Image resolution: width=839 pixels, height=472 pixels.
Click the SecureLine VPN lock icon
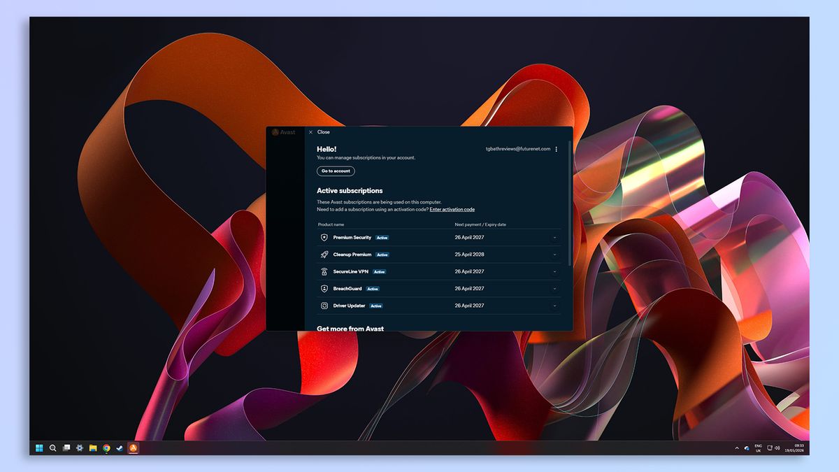point(324,271)
